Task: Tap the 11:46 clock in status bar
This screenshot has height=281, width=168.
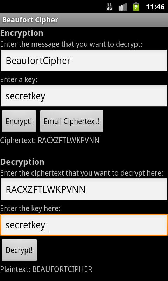Action: click(155, 7)
